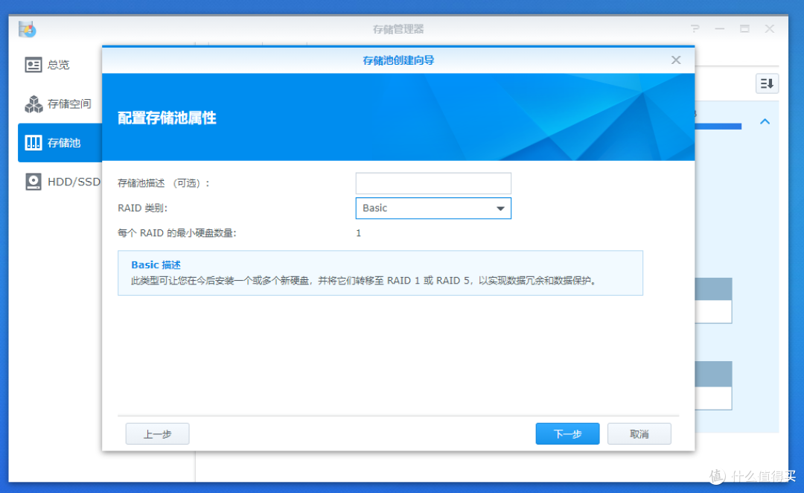Close the 存储池创建向导 dialog

pyautogui.click(x=675, y=60)
